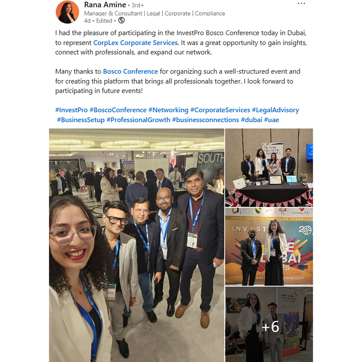The image size is (362, 362).
Task: Open the InvestPro Dubai banner photo
Action: click(269, 247)
